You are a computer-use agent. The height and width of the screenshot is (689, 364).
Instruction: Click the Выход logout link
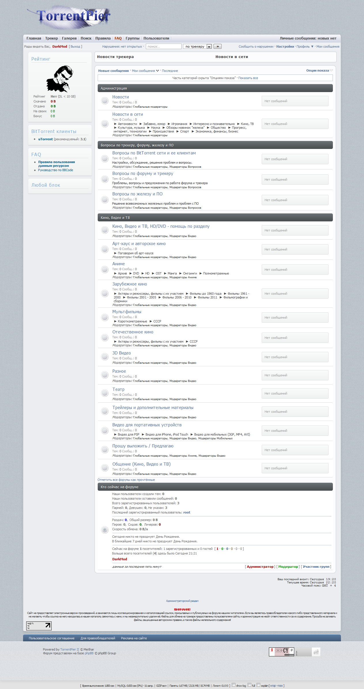76,46
